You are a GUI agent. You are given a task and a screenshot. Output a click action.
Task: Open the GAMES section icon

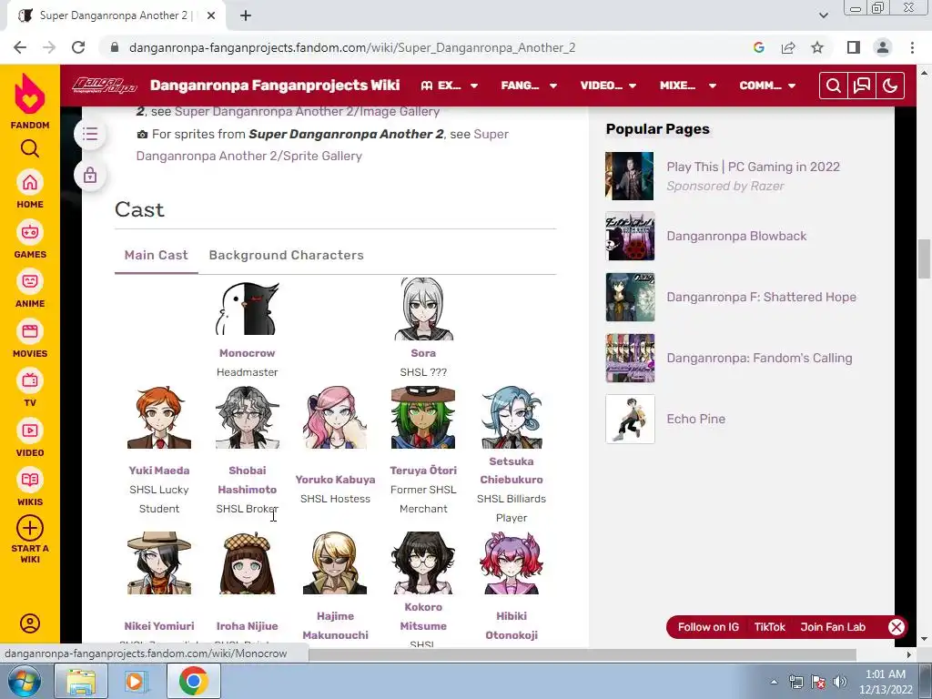pyautogui.click(x=30, y=232)
